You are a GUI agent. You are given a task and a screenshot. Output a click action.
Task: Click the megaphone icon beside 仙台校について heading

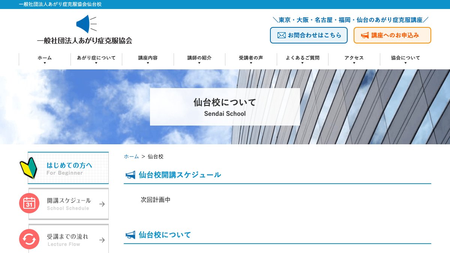[130, 235]
